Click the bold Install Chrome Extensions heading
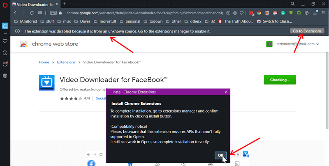This screenshot has height=166, width=329. click(x=136, y=104)
